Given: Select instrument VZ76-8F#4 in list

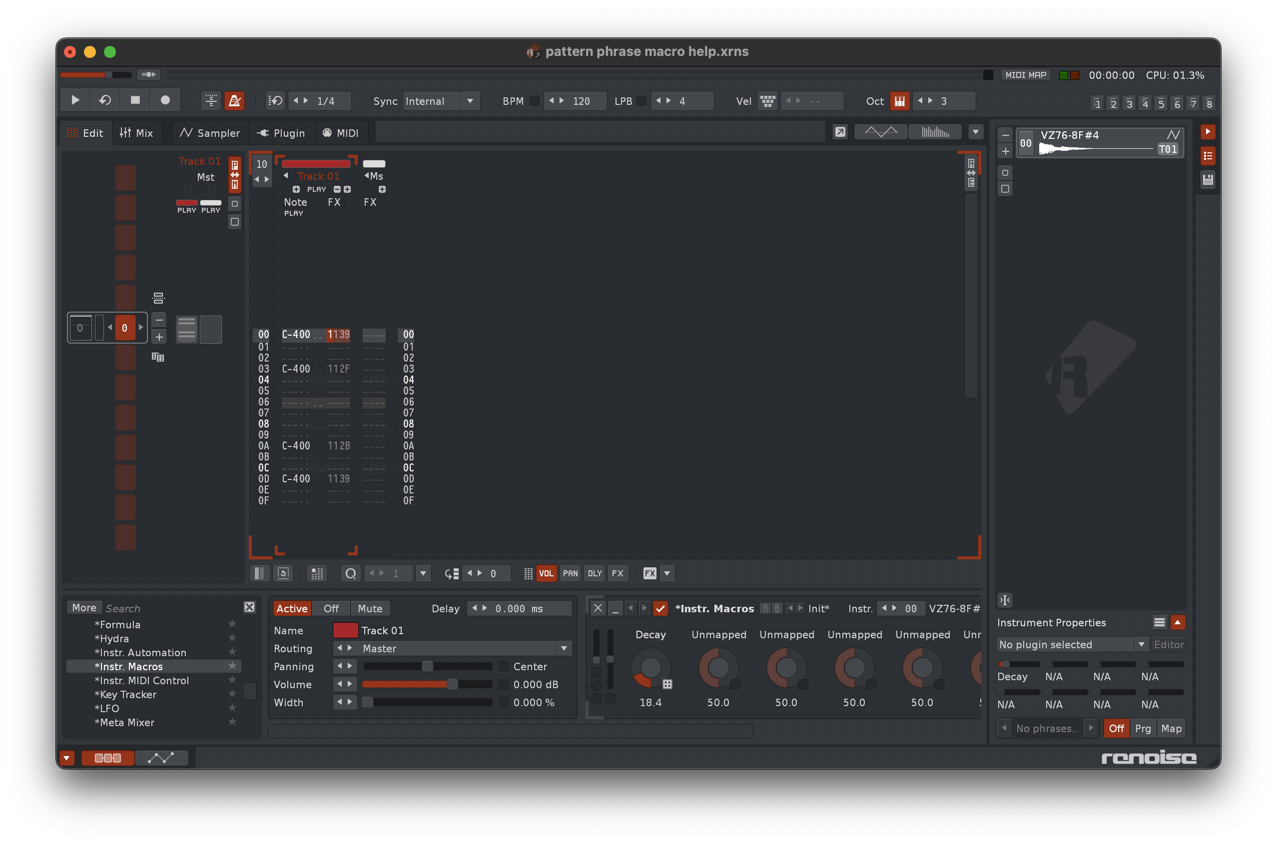Looking at the screenshot, I should [x=1101, y=143].
